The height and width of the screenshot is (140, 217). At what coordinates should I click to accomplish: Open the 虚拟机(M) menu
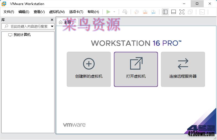pyautogui.click(x=57, y=12)
